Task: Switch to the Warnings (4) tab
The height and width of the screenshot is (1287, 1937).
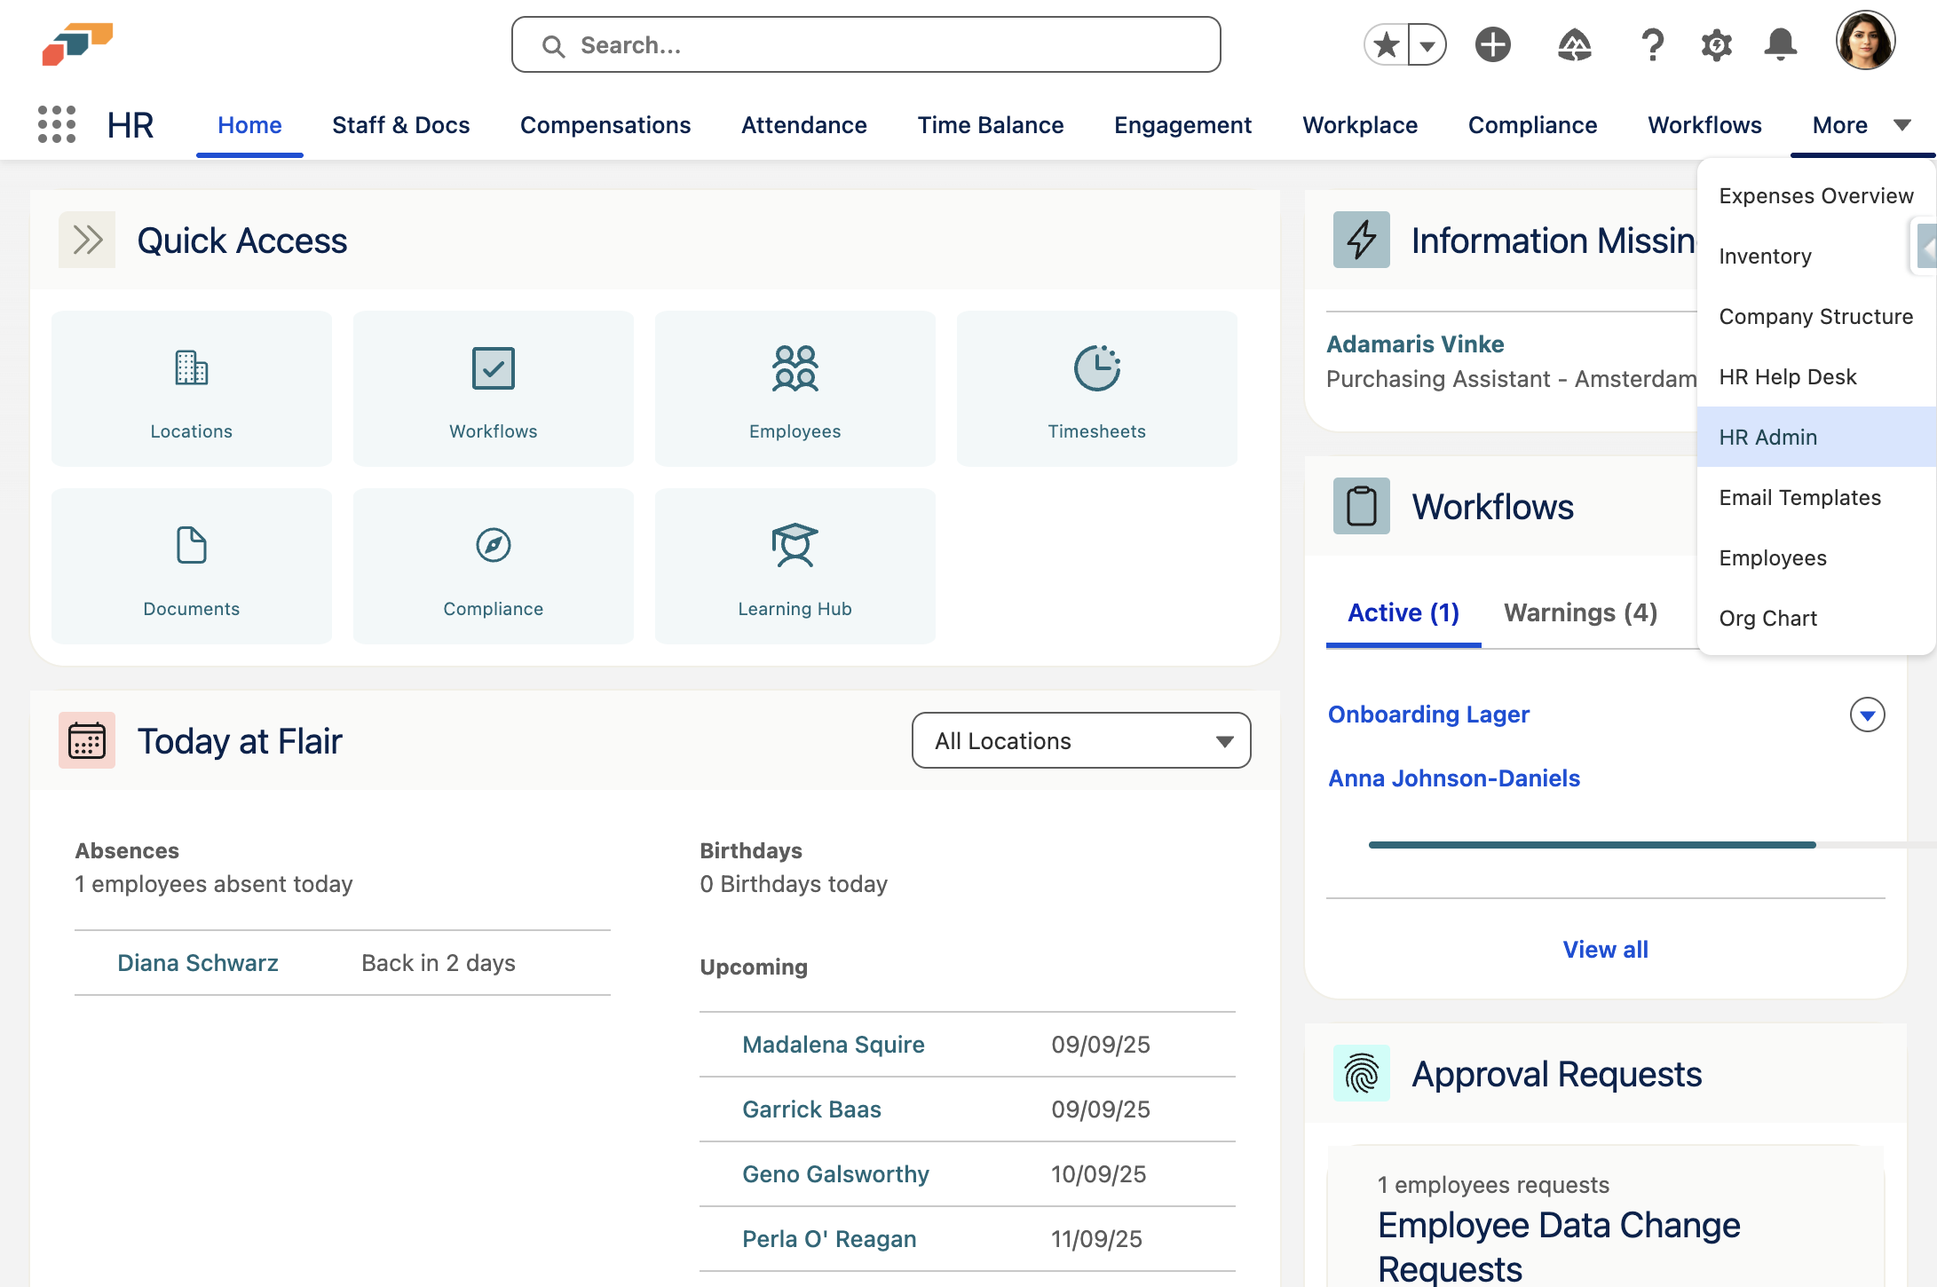Action: click(x=1580, y=612)
